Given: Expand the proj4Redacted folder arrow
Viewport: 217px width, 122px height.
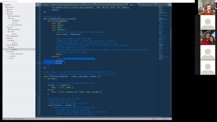Looking at the screenshot, I should click(x=6, y=36).
